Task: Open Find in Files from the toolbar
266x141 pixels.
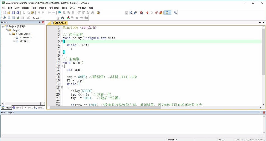Action: [x=98, y=13]
